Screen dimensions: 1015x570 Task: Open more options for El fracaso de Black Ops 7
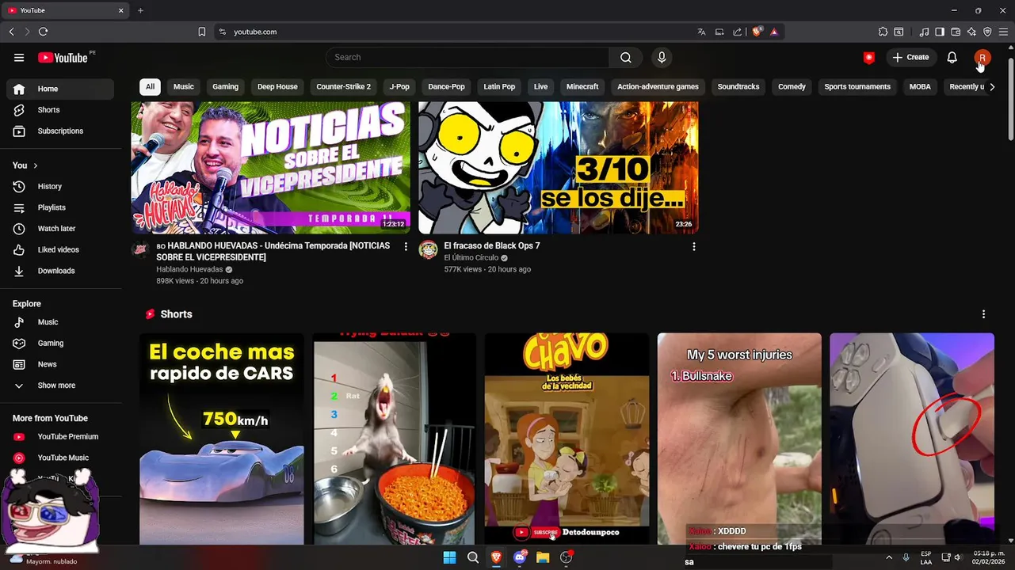pyautogui.click(x=693, y=247)
